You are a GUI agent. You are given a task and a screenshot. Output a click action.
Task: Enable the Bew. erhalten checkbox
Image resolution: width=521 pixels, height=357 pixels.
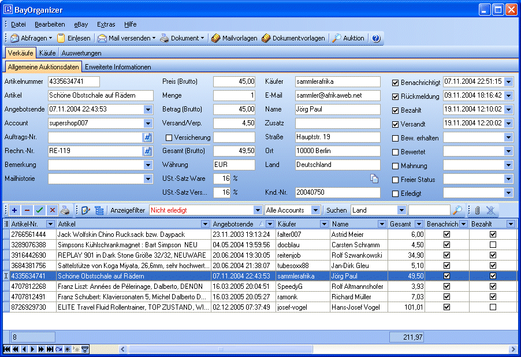tap(396, 138)
